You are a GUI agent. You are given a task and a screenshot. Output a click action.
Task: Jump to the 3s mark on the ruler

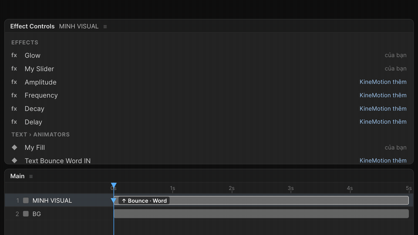(290, 188)
